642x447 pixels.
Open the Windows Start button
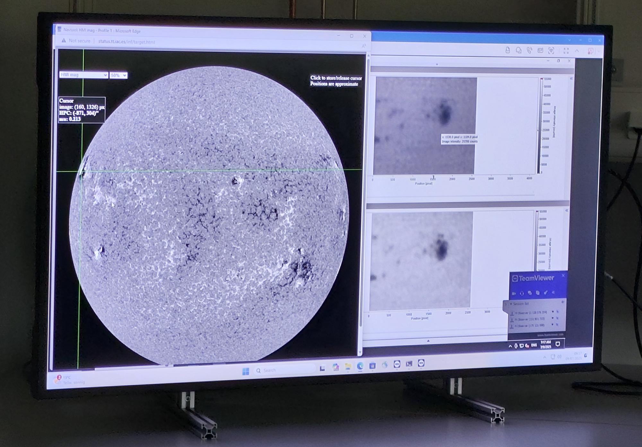click(x=246, y=371)
